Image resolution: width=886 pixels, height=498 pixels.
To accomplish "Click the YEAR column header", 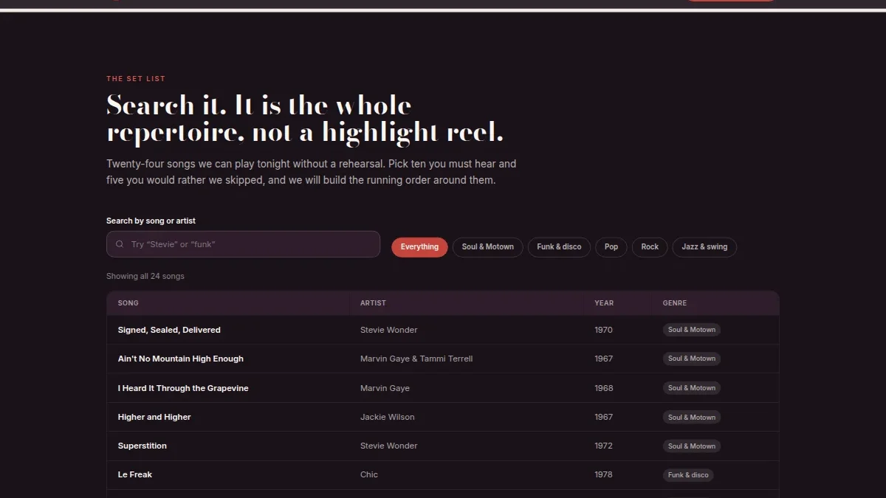I will [604, 303].
